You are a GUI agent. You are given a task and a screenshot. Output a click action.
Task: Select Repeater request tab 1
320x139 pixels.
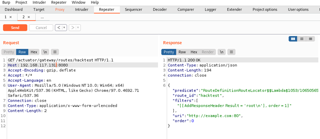[6, 17]
